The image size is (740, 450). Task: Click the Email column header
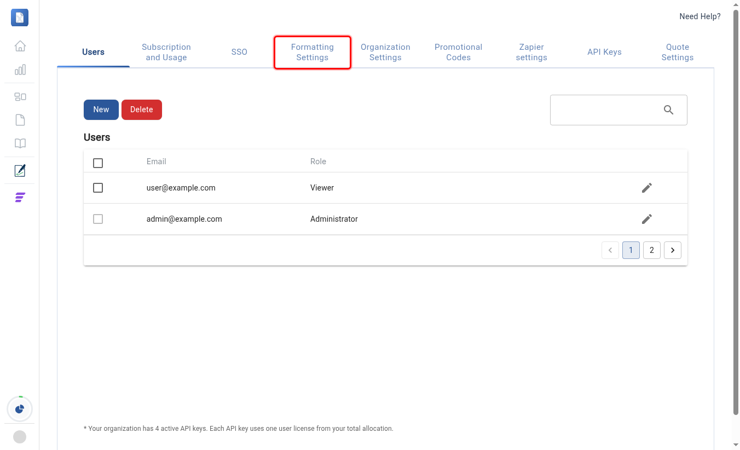point(157,161)
